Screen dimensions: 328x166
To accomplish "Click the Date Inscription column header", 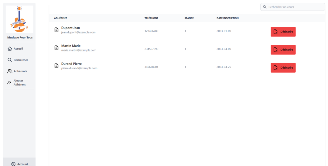I will coord(227,18).
